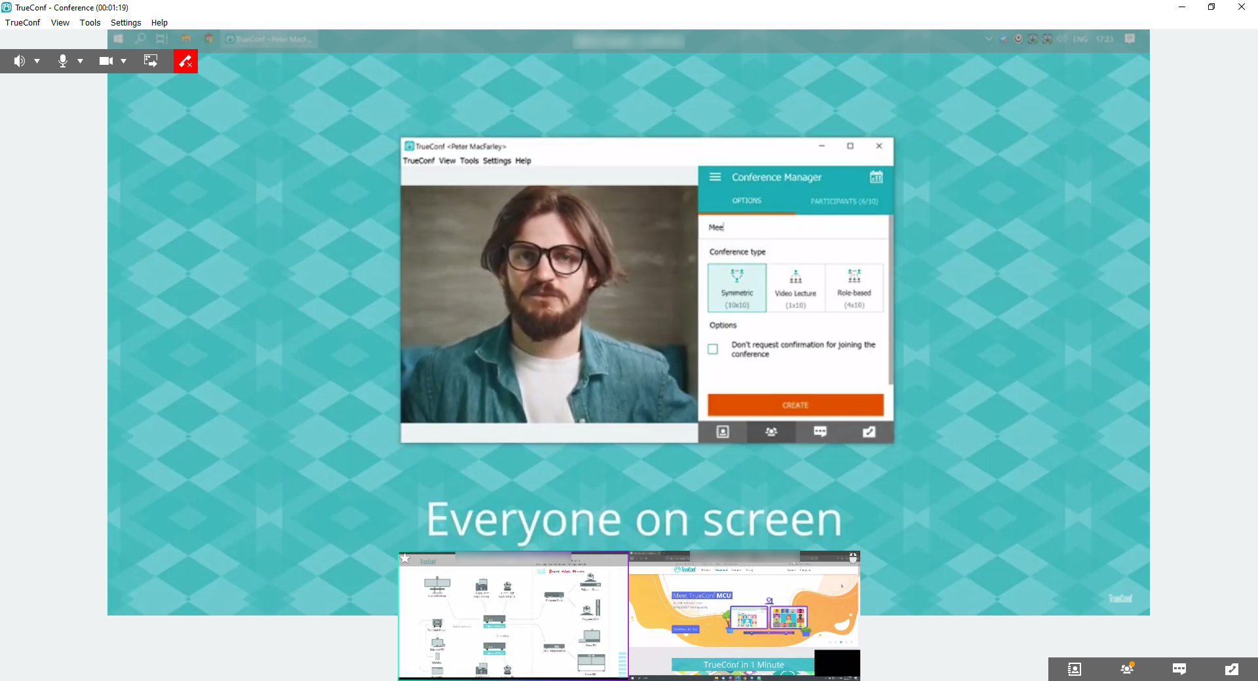Restore down the main TrueConf Conference window

click(x=1211, y=7)
